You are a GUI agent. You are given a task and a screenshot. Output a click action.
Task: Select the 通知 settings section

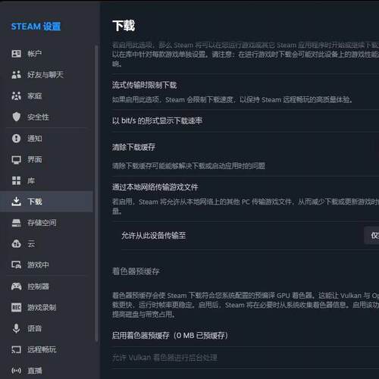click(47, 139)
